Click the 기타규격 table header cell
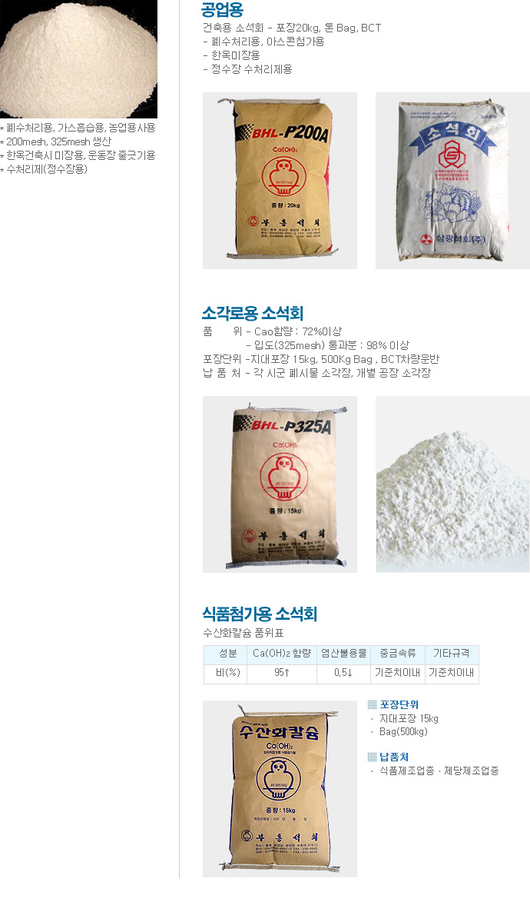The width and height of the screenshot is (530, 902). [x=451, y=654]
